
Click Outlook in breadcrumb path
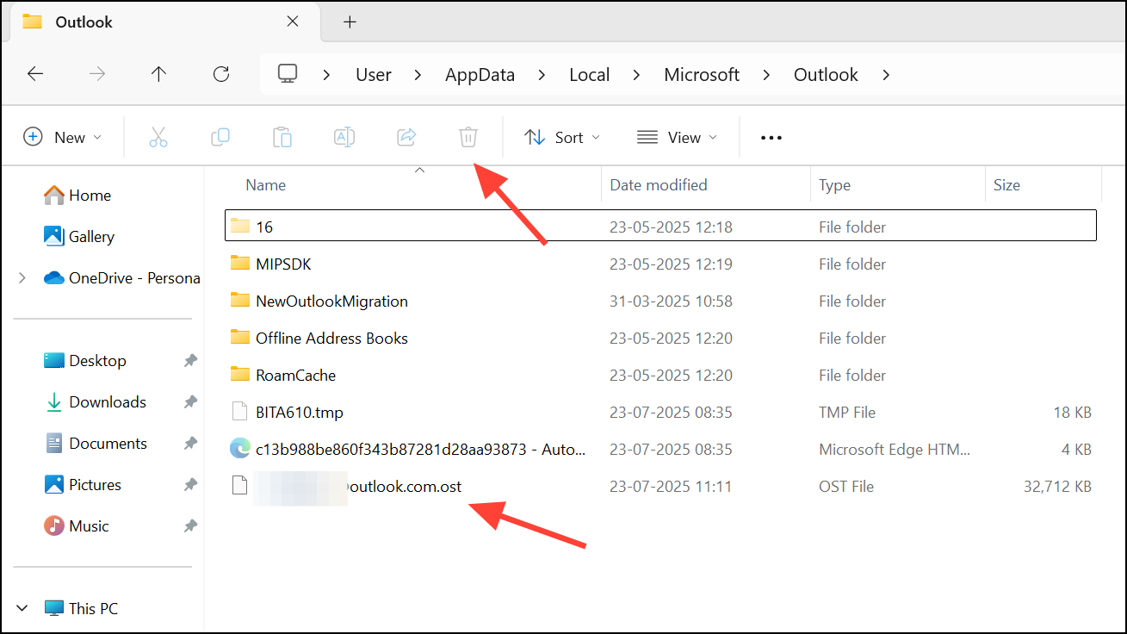coord(826,75)
